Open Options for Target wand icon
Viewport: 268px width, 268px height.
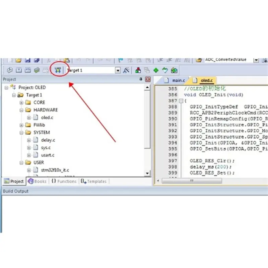[126, 70]
